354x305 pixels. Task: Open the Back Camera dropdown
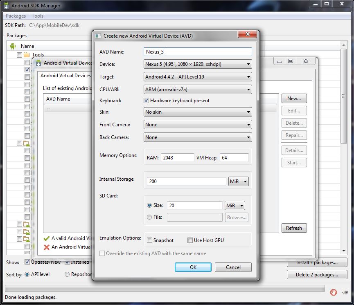click(198, 137)
